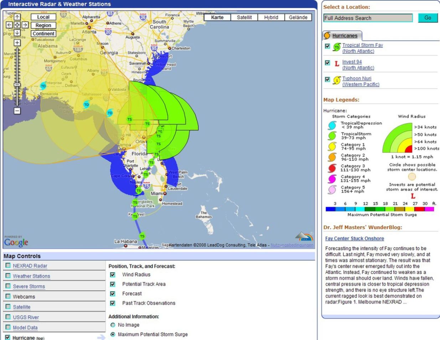Click the map zoom slider handle
This screenshot has width=440, height=340.
pyautogui.click(x=17, y=85)
